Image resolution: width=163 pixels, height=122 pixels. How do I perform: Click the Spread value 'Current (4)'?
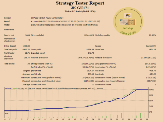point(151,46)
